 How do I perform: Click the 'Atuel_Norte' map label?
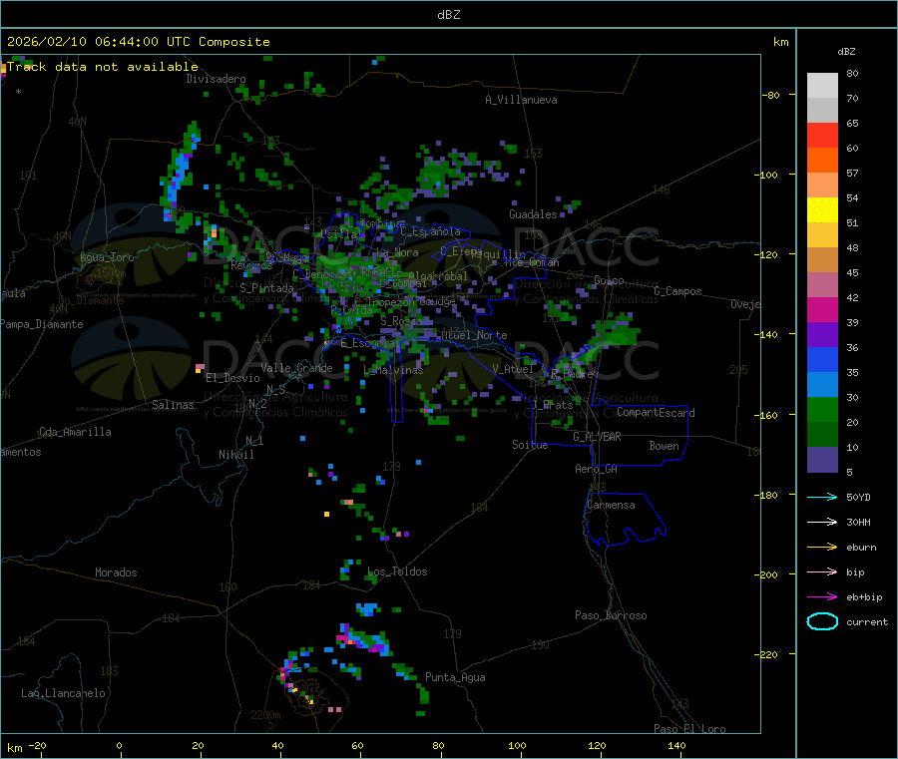(474, 335)
